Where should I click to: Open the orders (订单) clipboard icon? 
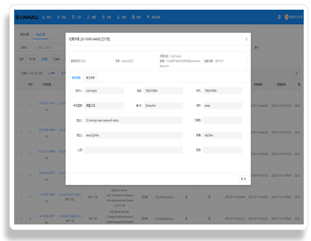tap(74, 17)
